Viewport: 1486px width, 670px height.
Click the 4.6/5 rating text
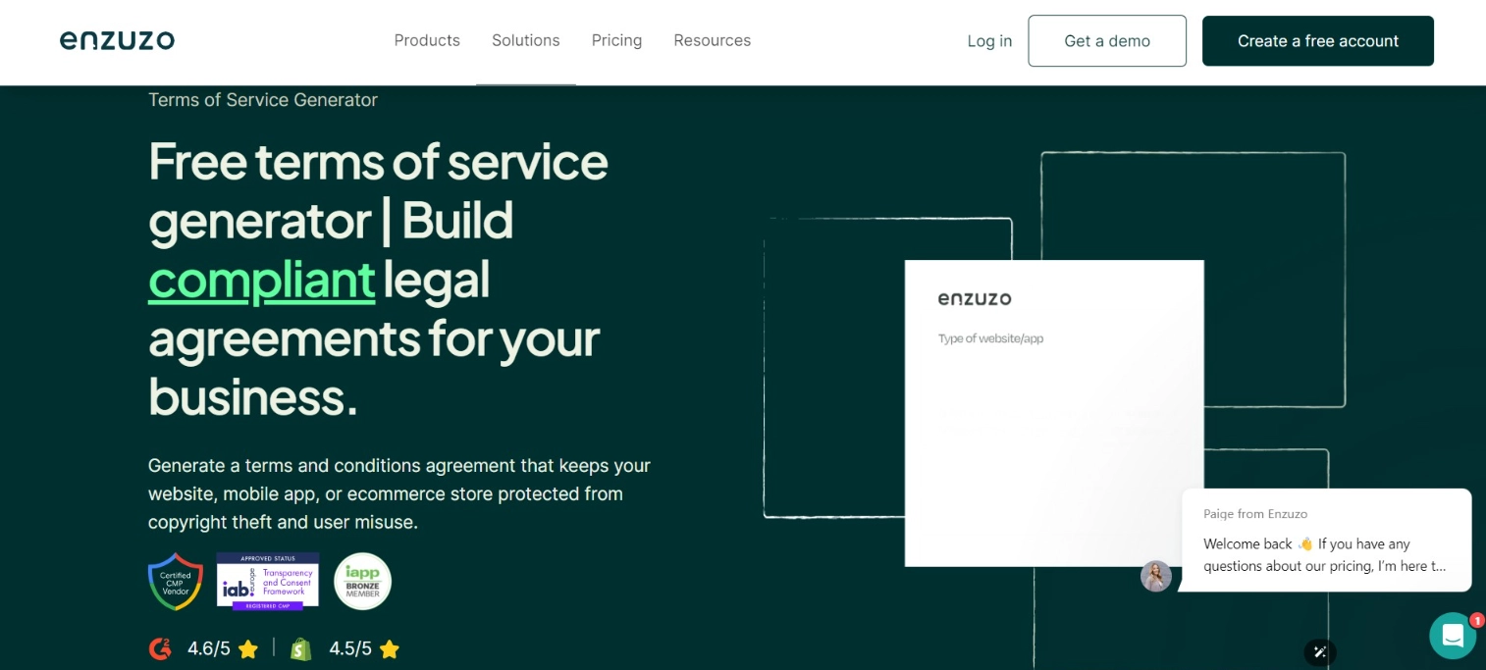click(208, 648)
